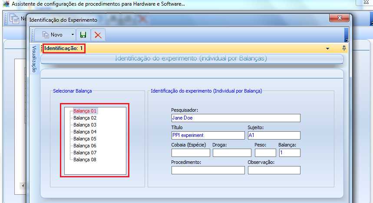
Task: Click the toolbar grip handle left of Novo
Action: [x=33, y=35]
